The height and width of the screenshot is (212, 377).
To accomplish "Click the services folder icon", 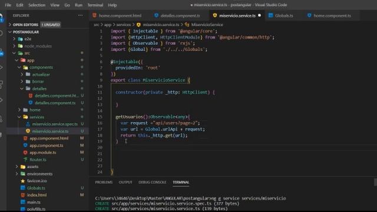I will (x=25, y=117).
